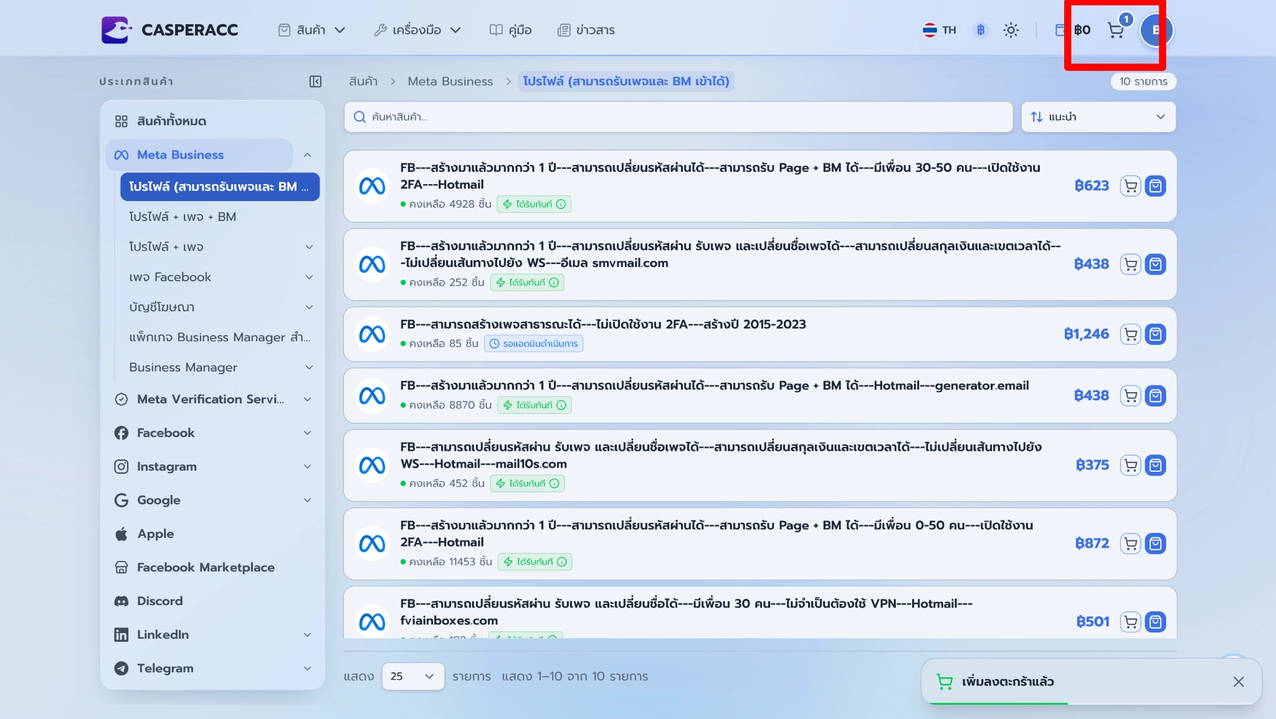Open the user profile avatar
The image size is (1276, 719).
1156,30
